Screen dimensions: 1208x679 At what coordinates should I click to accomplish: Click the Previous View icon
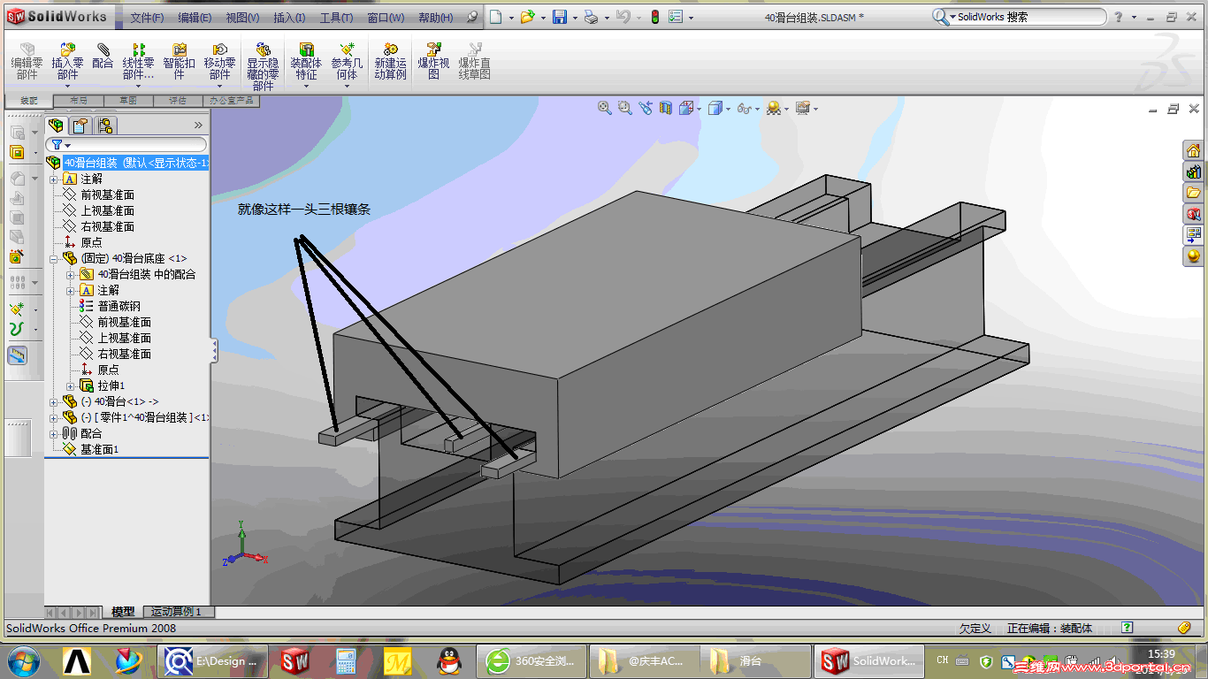[646, 108]
